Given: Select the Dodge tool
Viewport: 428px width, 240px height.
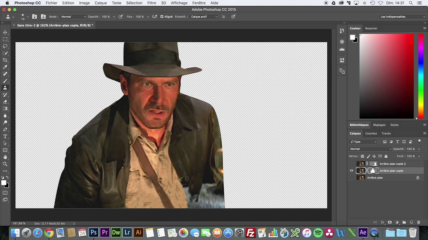Looking at the screenshot, I should [5, 122].
